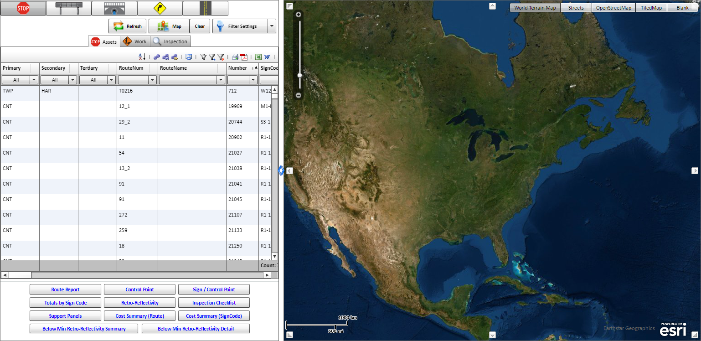
Task: Select OpenStreetMap basemap
Action: [x=613, y=8]
